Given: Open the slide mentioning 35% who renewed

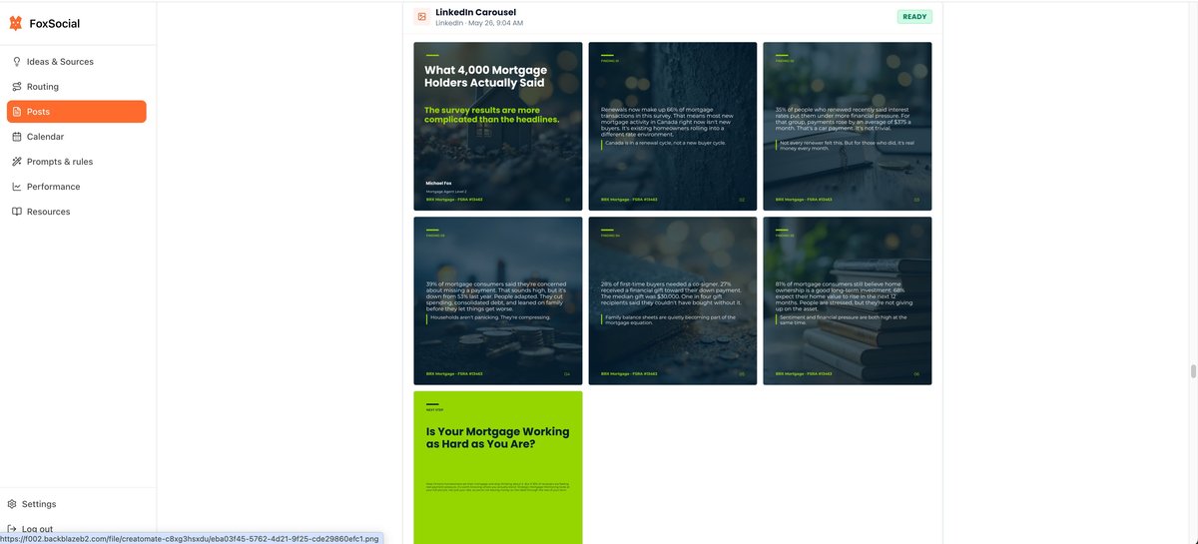Looking at the screenshot, I should tap(848, 126).
